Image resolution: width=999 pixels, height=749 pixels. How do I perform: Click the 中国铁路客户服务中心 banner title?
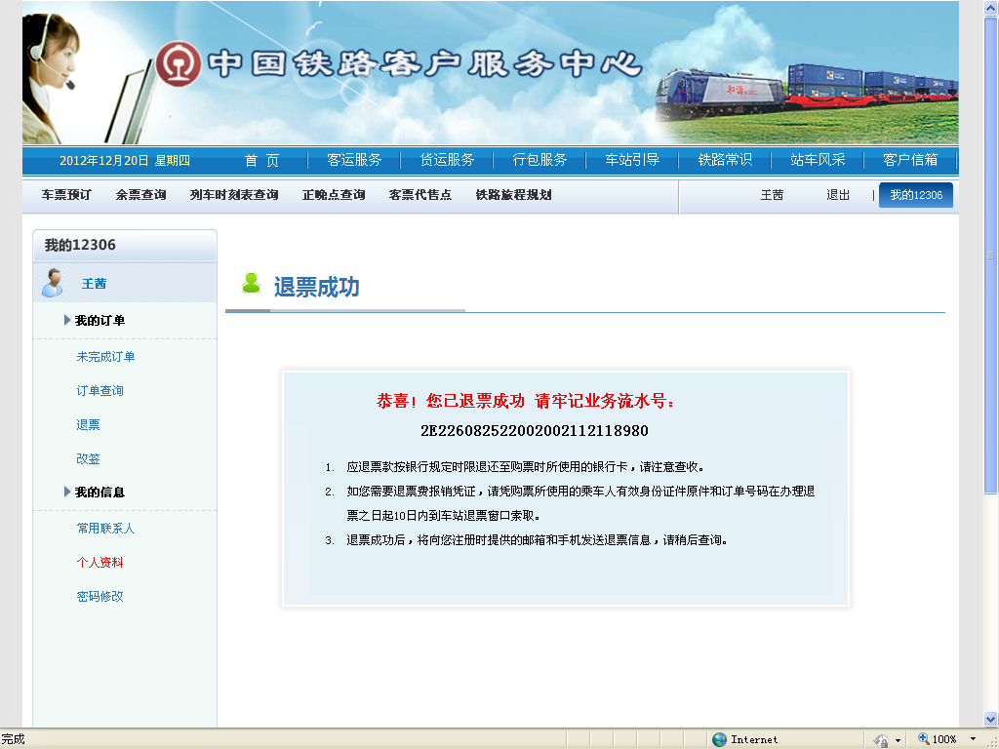(x=424, y=63)
